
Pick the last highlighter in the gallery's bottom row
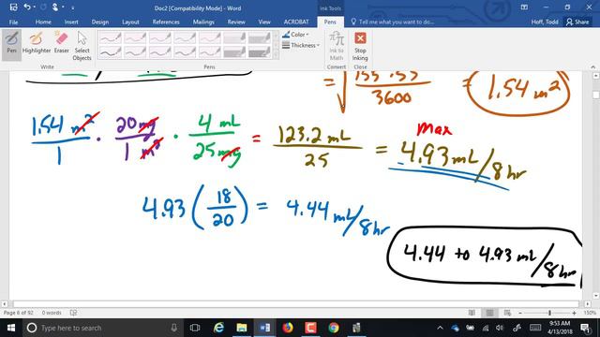pos(260,52)
